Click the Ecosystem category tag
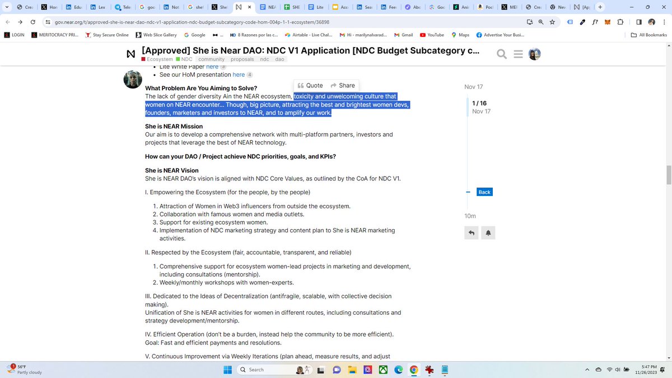The image size is (672, 378). pos(157,59)
